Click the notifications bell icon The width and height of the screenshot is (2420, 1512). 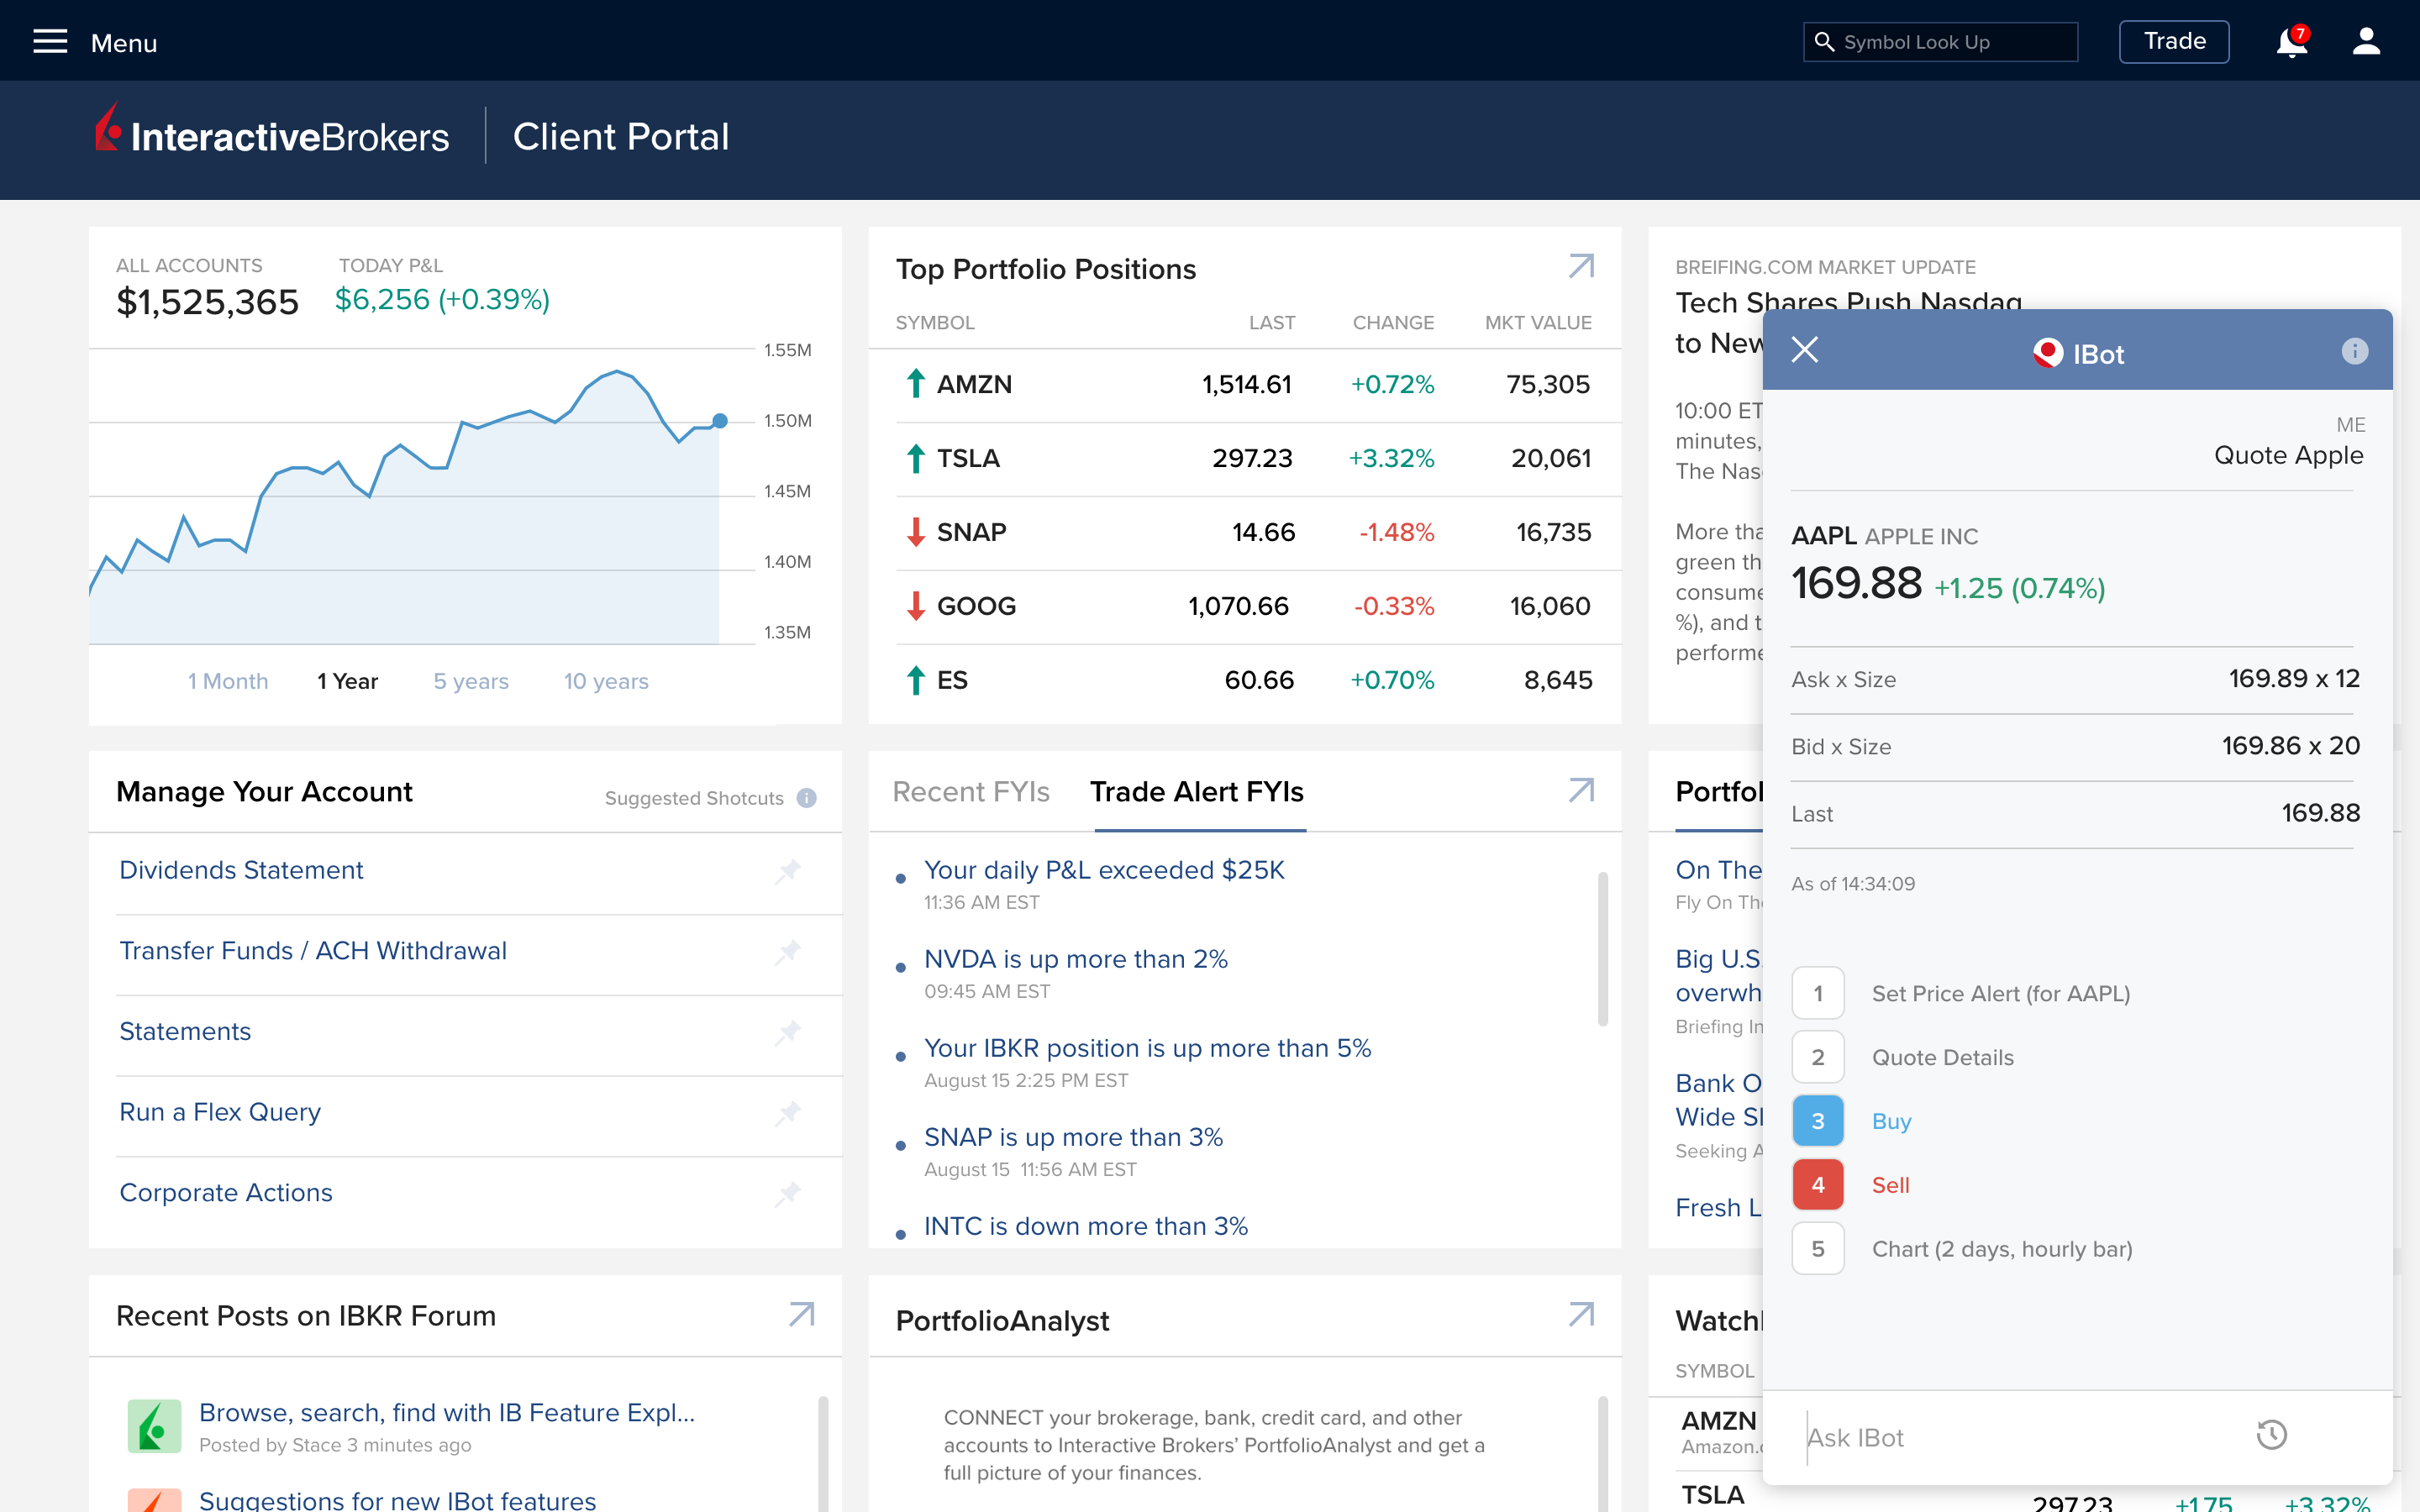(x=2289, y=40)
